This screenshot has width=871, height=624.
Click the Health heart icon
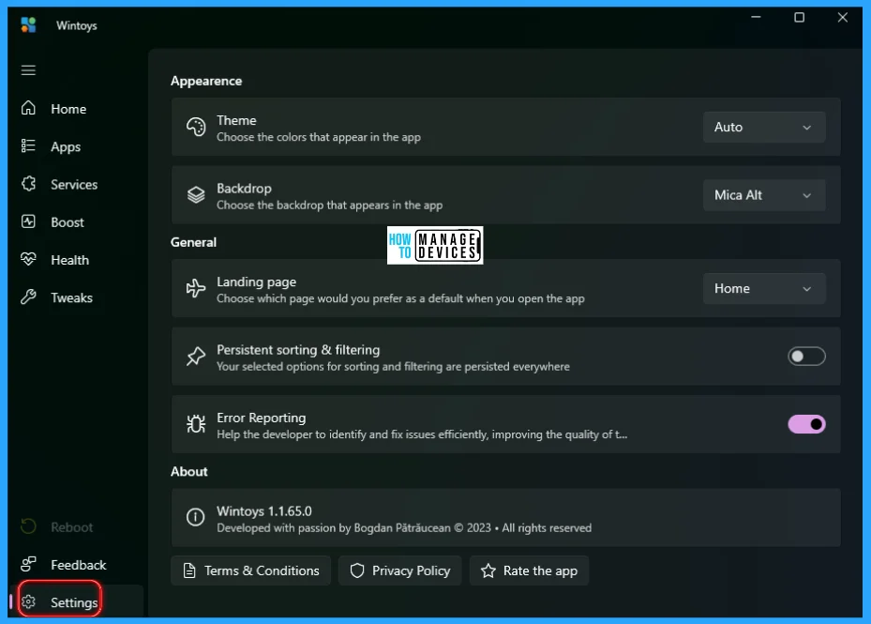[x=28, y=259]
